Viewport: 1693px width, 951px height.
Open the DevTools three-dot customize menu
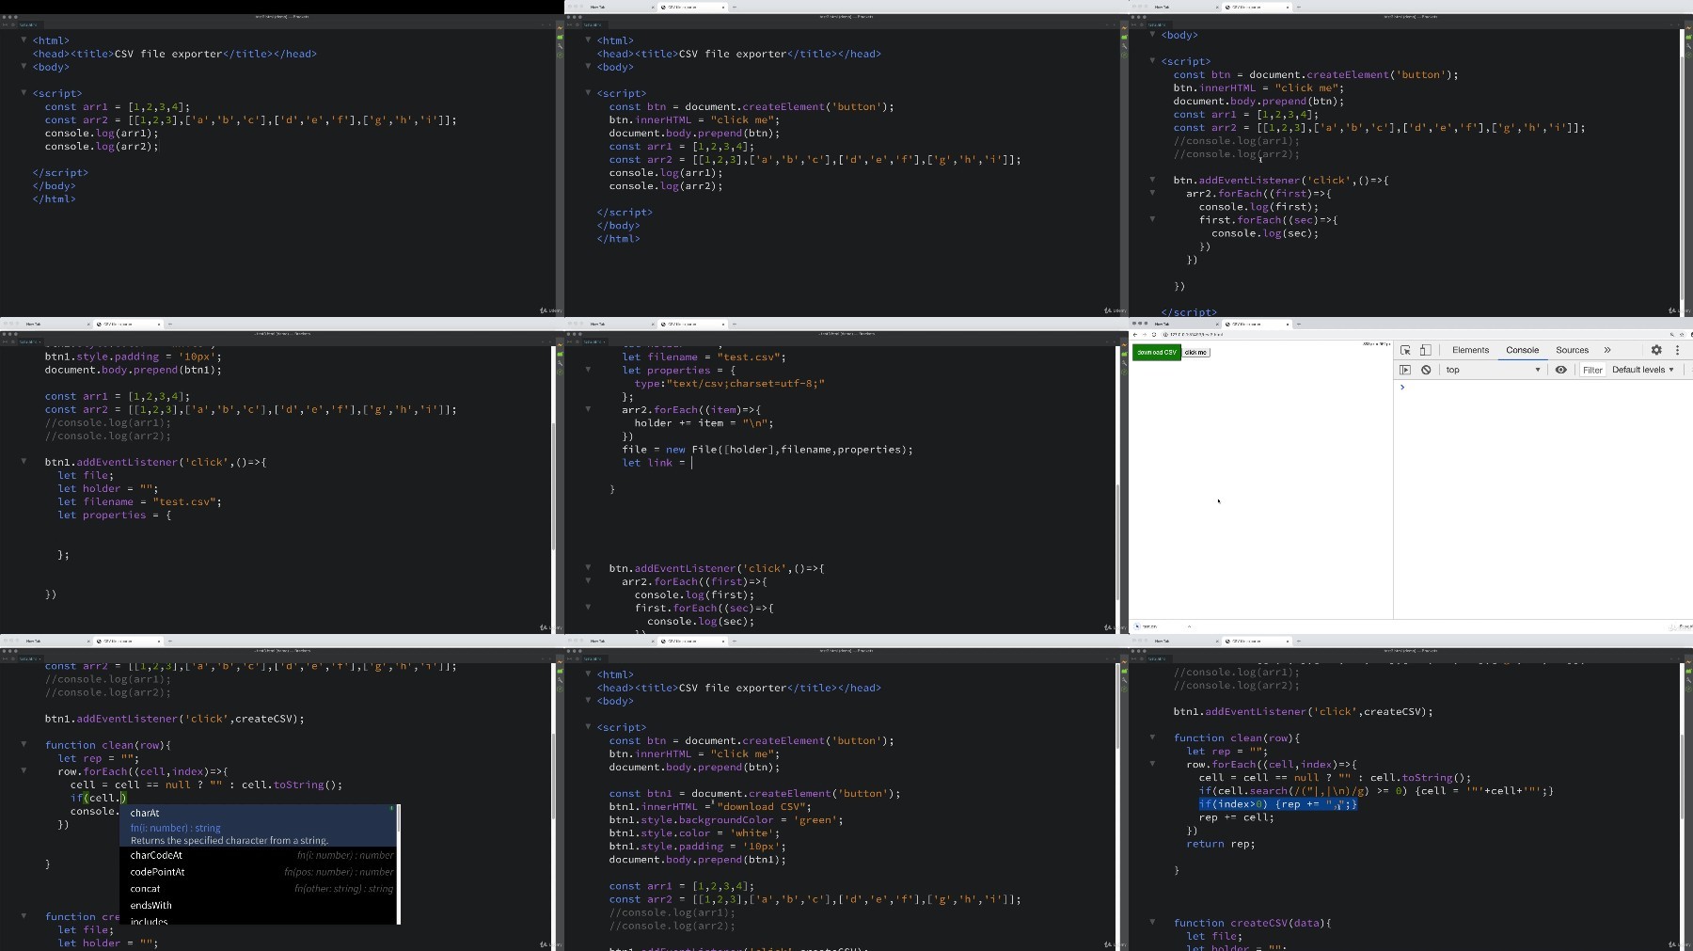coord(1677,350)
